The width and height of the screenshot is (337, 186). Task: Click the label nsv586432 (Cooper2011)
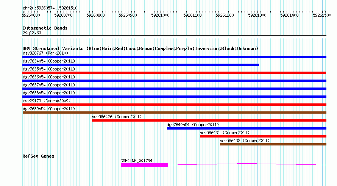coord(245,141)
